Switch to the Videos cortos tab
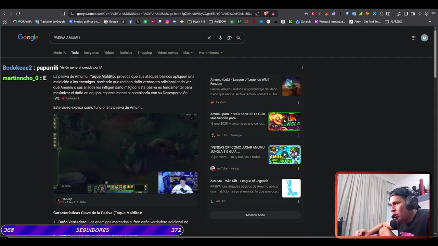 pyautogui.click(x=167, y=53)
